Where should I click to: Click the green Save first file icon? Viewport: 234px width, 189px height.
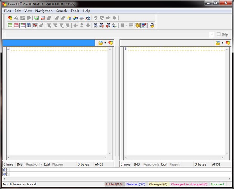tap(36, 18)
